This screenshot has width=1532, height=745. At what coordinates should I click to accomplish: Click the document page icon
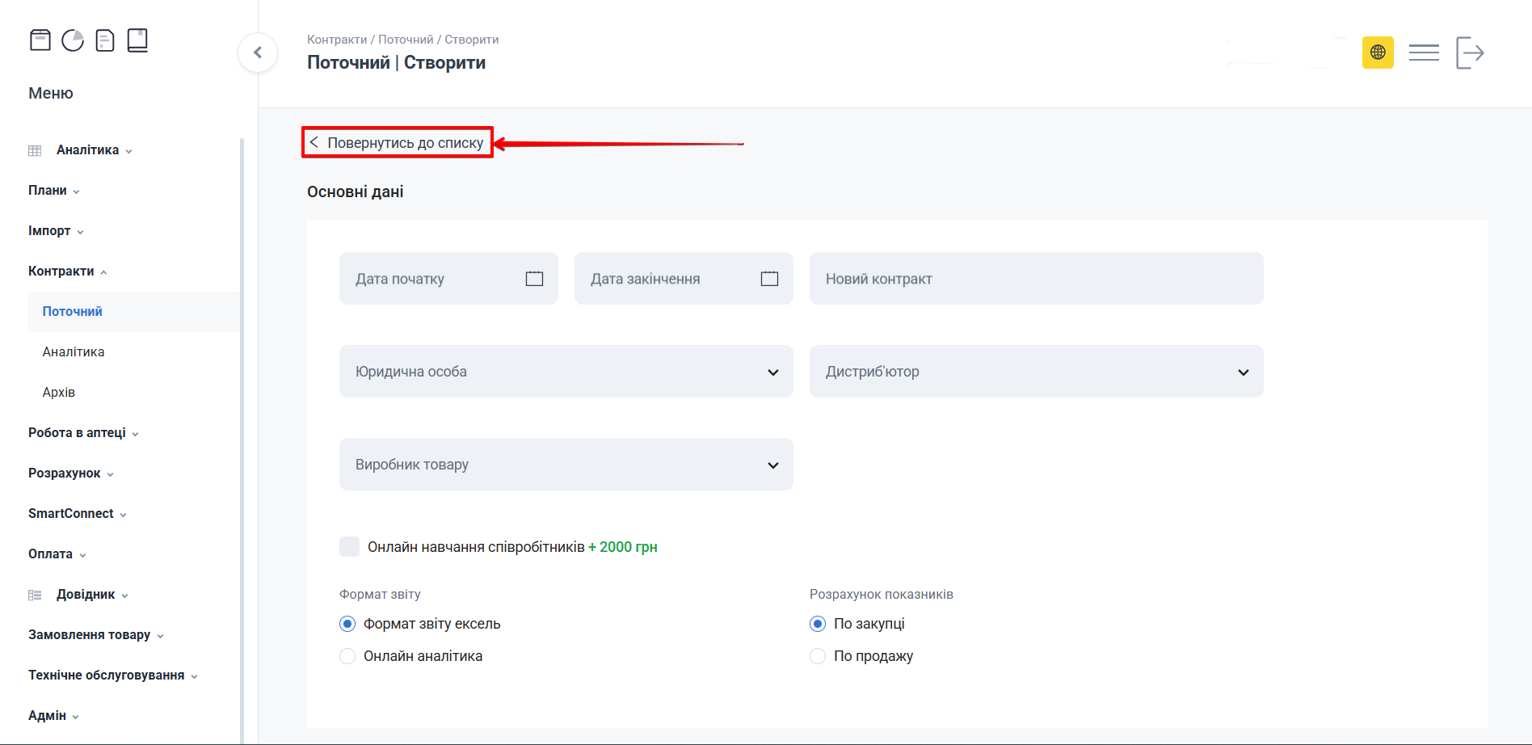coord(105,40)
